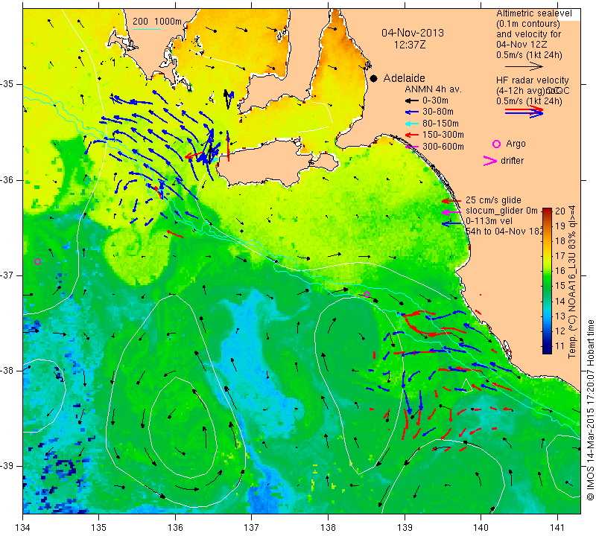This screenshot has width=596, height=536.
Task: Click the 'drifter' legend label
Action: click(512, 161)
